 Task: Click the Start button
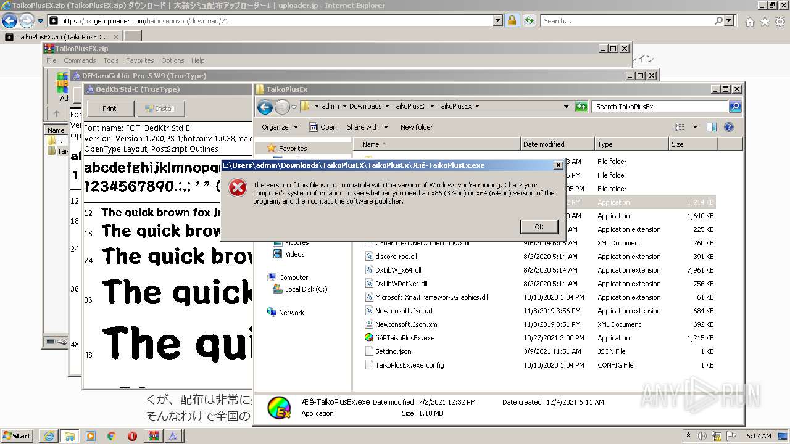tap(17, 435)
